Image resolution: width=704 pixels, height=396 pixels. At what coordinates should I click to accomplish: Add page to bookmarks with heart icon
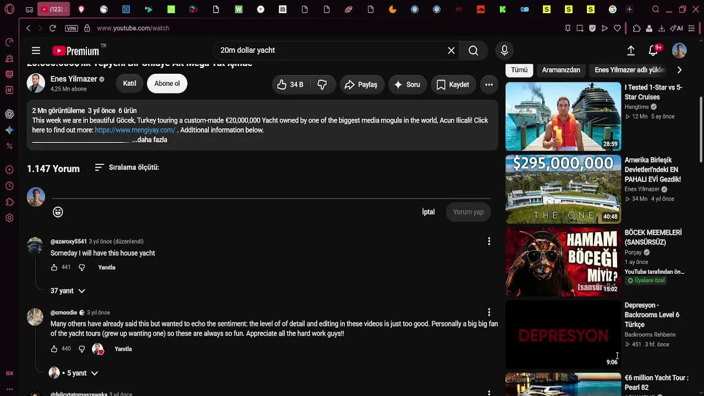(x=617, y=28)
